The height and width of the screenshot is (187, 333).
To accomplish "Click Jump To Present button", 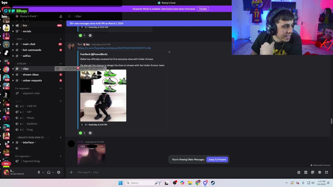I will pyautogui.click(x=217, y=159).
